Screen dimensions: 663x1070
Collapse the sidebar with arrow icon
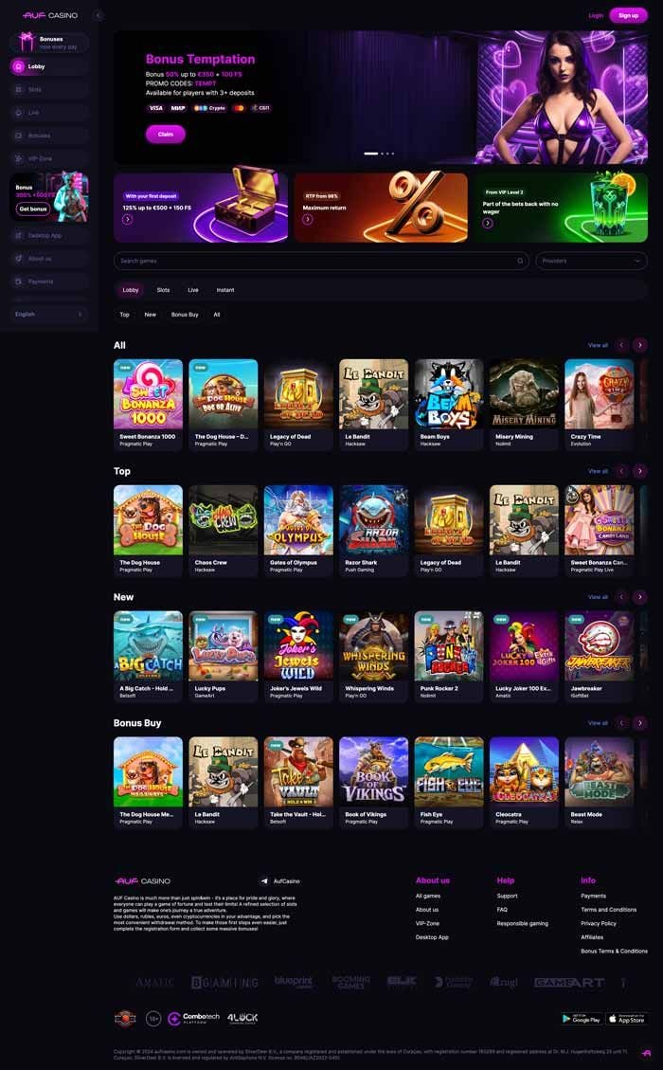click(x=98, y=15)
